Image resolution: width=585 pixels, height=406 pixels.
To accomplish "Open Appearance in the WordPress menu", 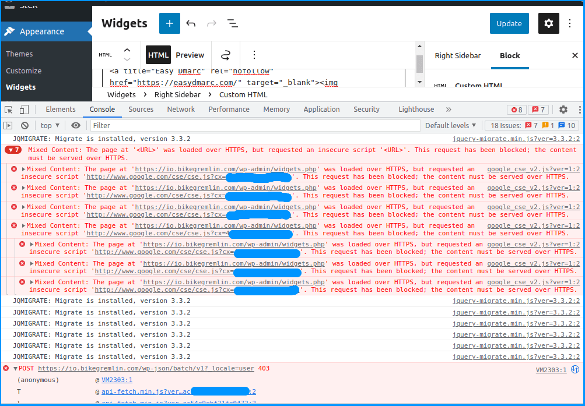I will (46, 31).
